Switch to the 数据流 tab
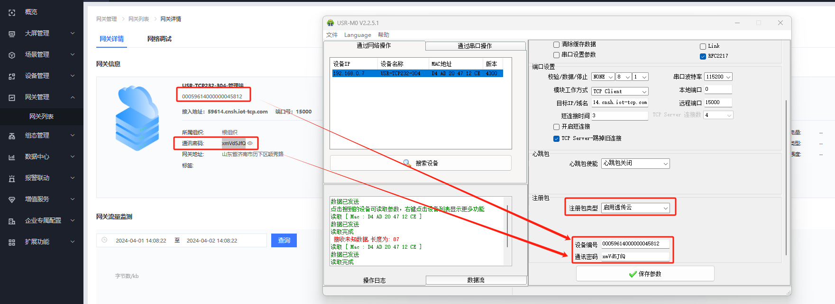Screen dimensions: 835x304 coord(476,280)
